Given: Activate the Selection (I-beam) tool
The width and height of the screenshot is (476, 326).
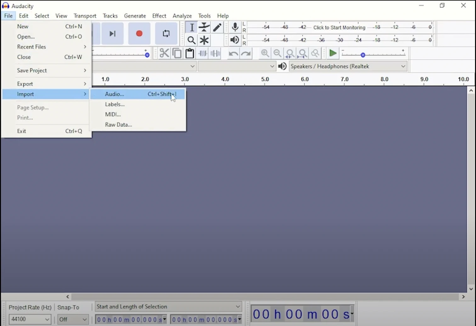Looking at the screenshot, I should coord(191,27).
